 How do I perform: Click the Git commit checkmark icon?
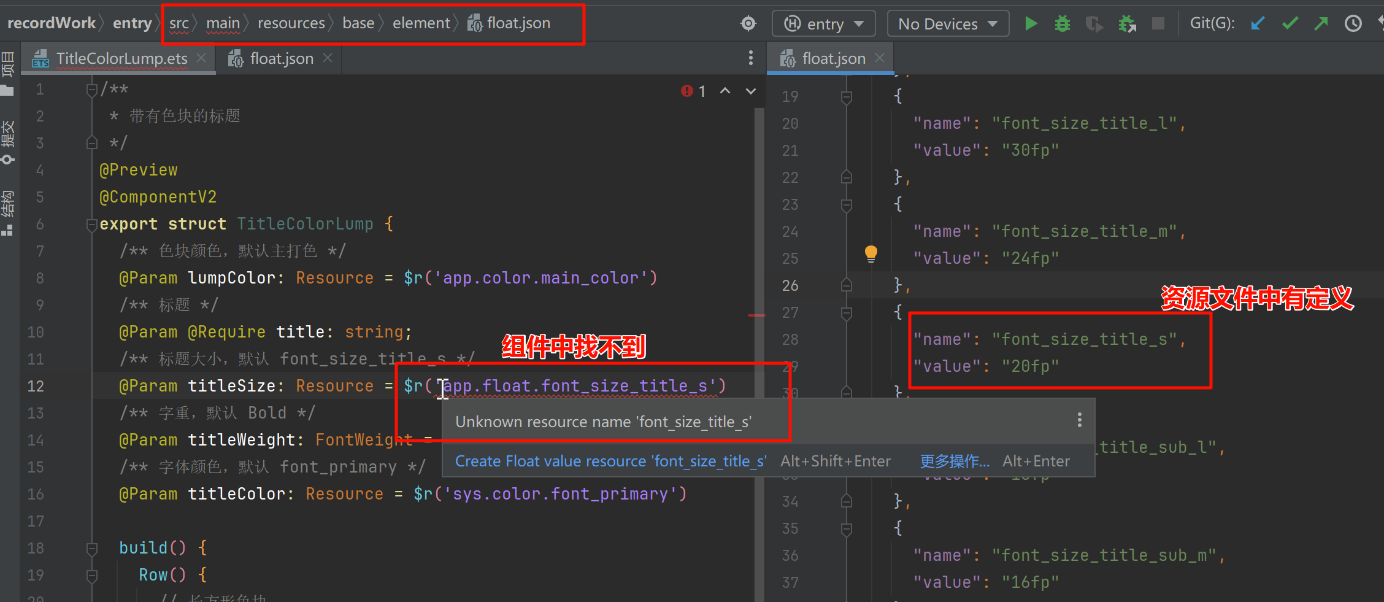point(1290,24)
